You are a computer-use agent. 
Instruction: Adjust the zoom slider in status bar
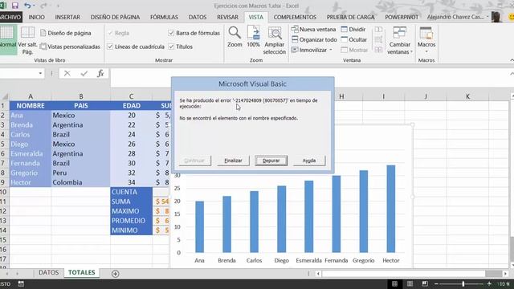point(463,284)
